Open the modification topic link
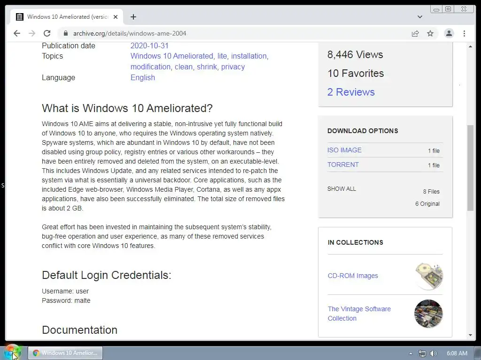Viewport: 481px width, 360px height. 150,67
